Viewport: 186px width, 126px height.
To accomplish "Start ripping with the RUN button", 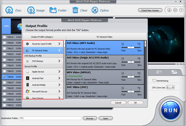I will point(170,111).
